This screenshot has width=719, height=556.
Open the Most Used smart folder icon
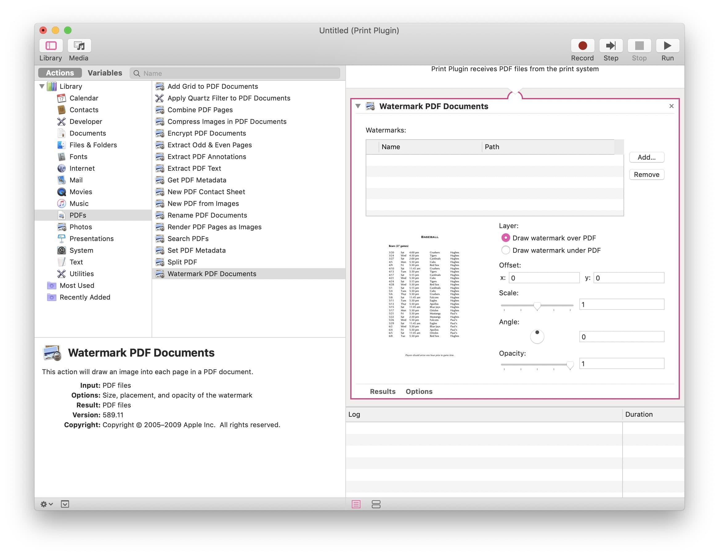coord(52,286)
